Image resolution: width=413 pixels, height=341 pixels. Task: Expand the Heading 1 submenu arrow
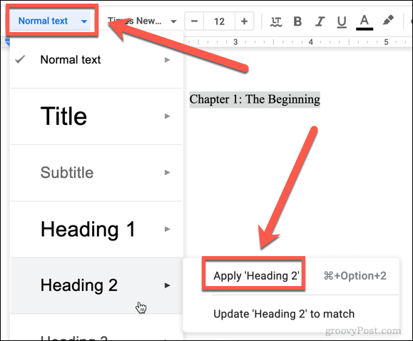[167, 229]
